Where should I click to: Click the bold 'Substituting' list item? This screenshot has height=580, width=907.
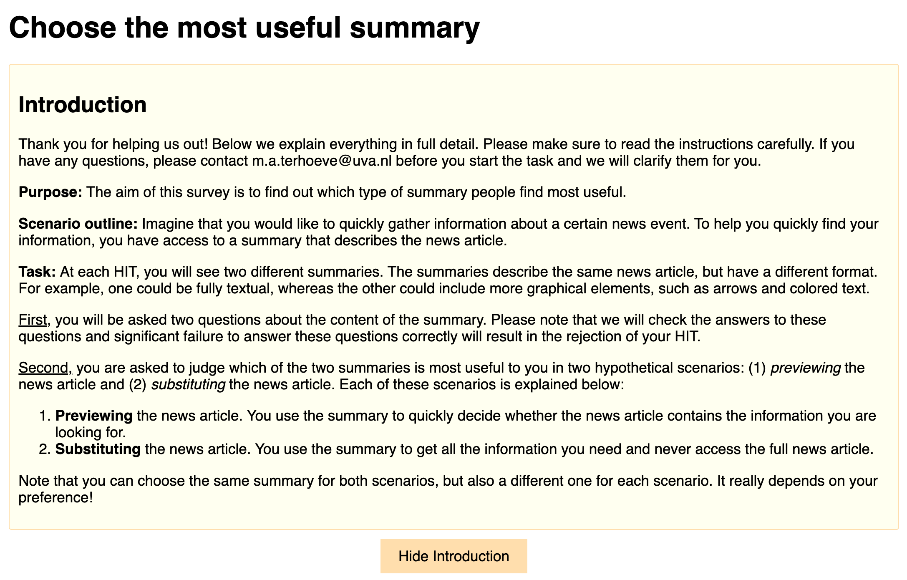[x=98, y=449]
